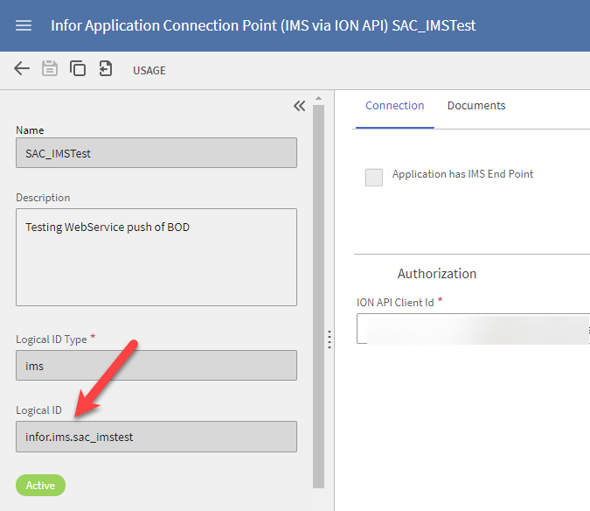Click the back arrow icon

pyautogui.click(x=22, y=69)
